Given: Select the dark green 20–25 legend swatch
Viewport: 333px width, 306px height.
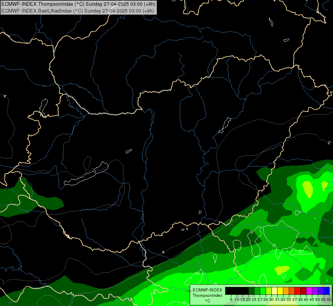Looking at the screenshot, I should 251,291.
